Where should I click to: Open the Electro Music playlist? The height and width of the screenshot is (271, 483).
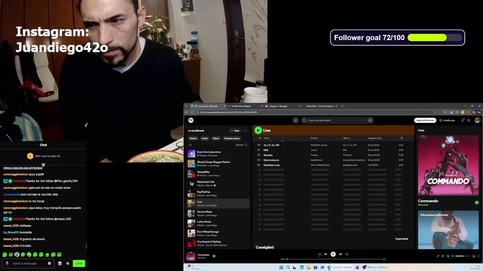[x=218, y=213]
